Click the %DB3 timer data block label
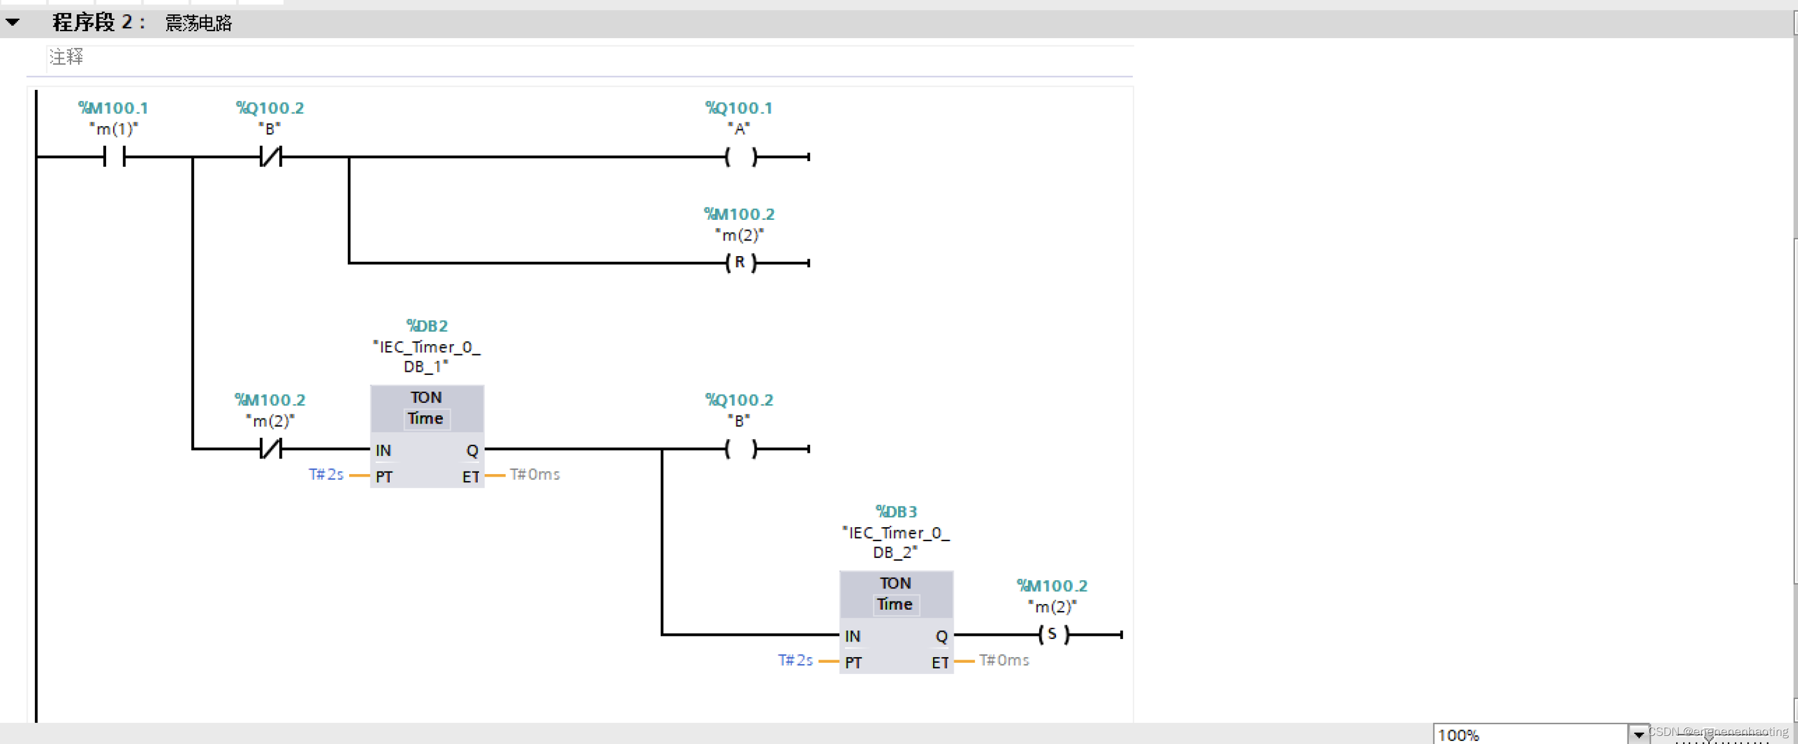The width and height of the screenshot is (1798, 744). pyautogui.click(x=896, y=512)
